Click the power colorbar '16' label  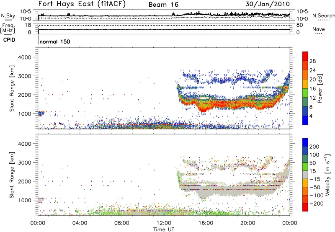(x=312, y=89)
